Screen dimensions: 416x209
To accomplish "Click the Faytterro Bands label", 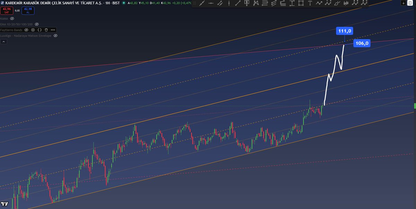I will click(x=11, y=30).
